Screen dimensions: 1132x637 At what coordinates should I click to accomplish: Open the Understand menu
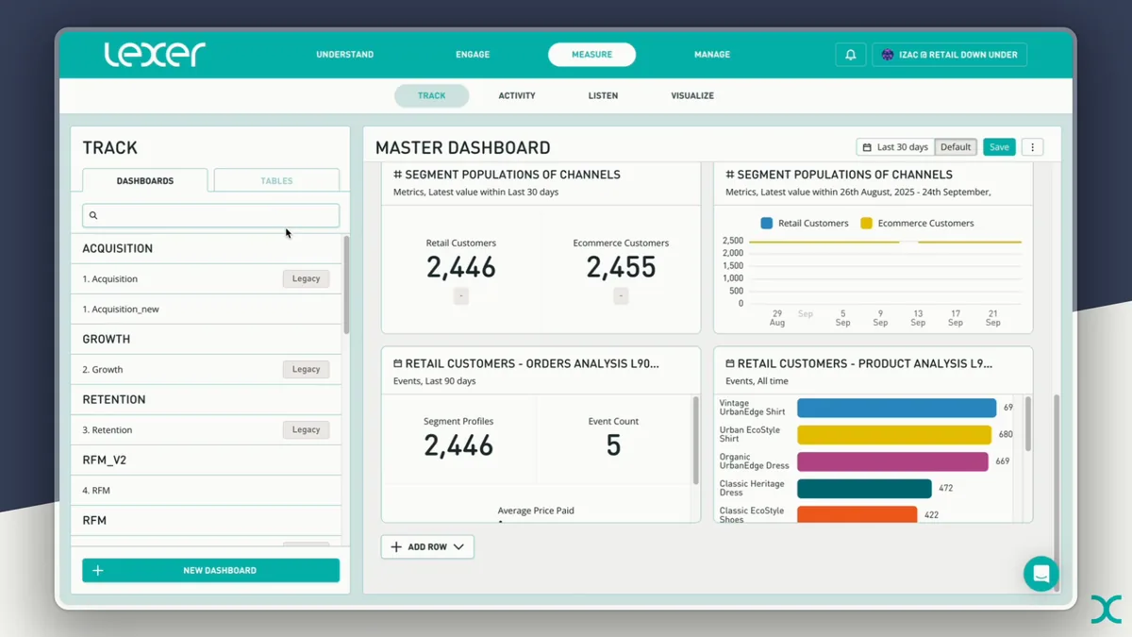click(345, 55)
